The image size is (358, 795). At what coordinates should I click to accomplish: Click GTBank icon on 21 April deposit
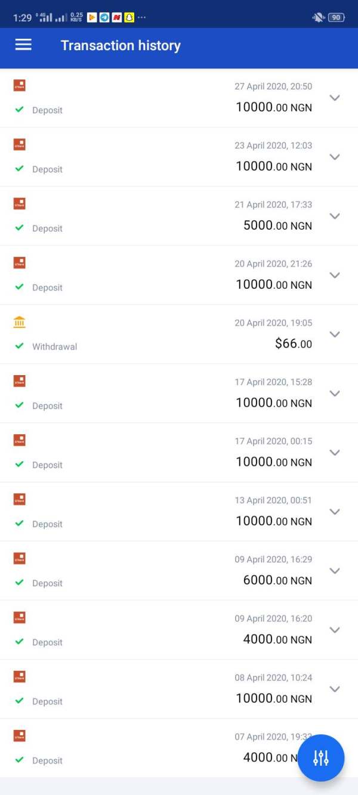[20, 204]
